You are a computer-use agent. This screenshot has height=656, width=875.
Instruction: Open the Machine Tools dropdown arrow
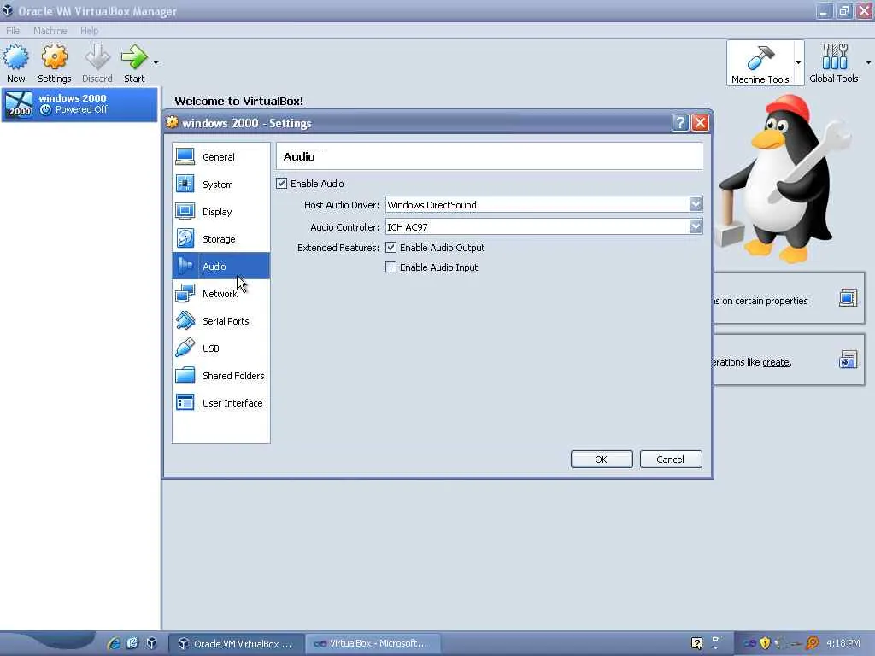(798, 62)
